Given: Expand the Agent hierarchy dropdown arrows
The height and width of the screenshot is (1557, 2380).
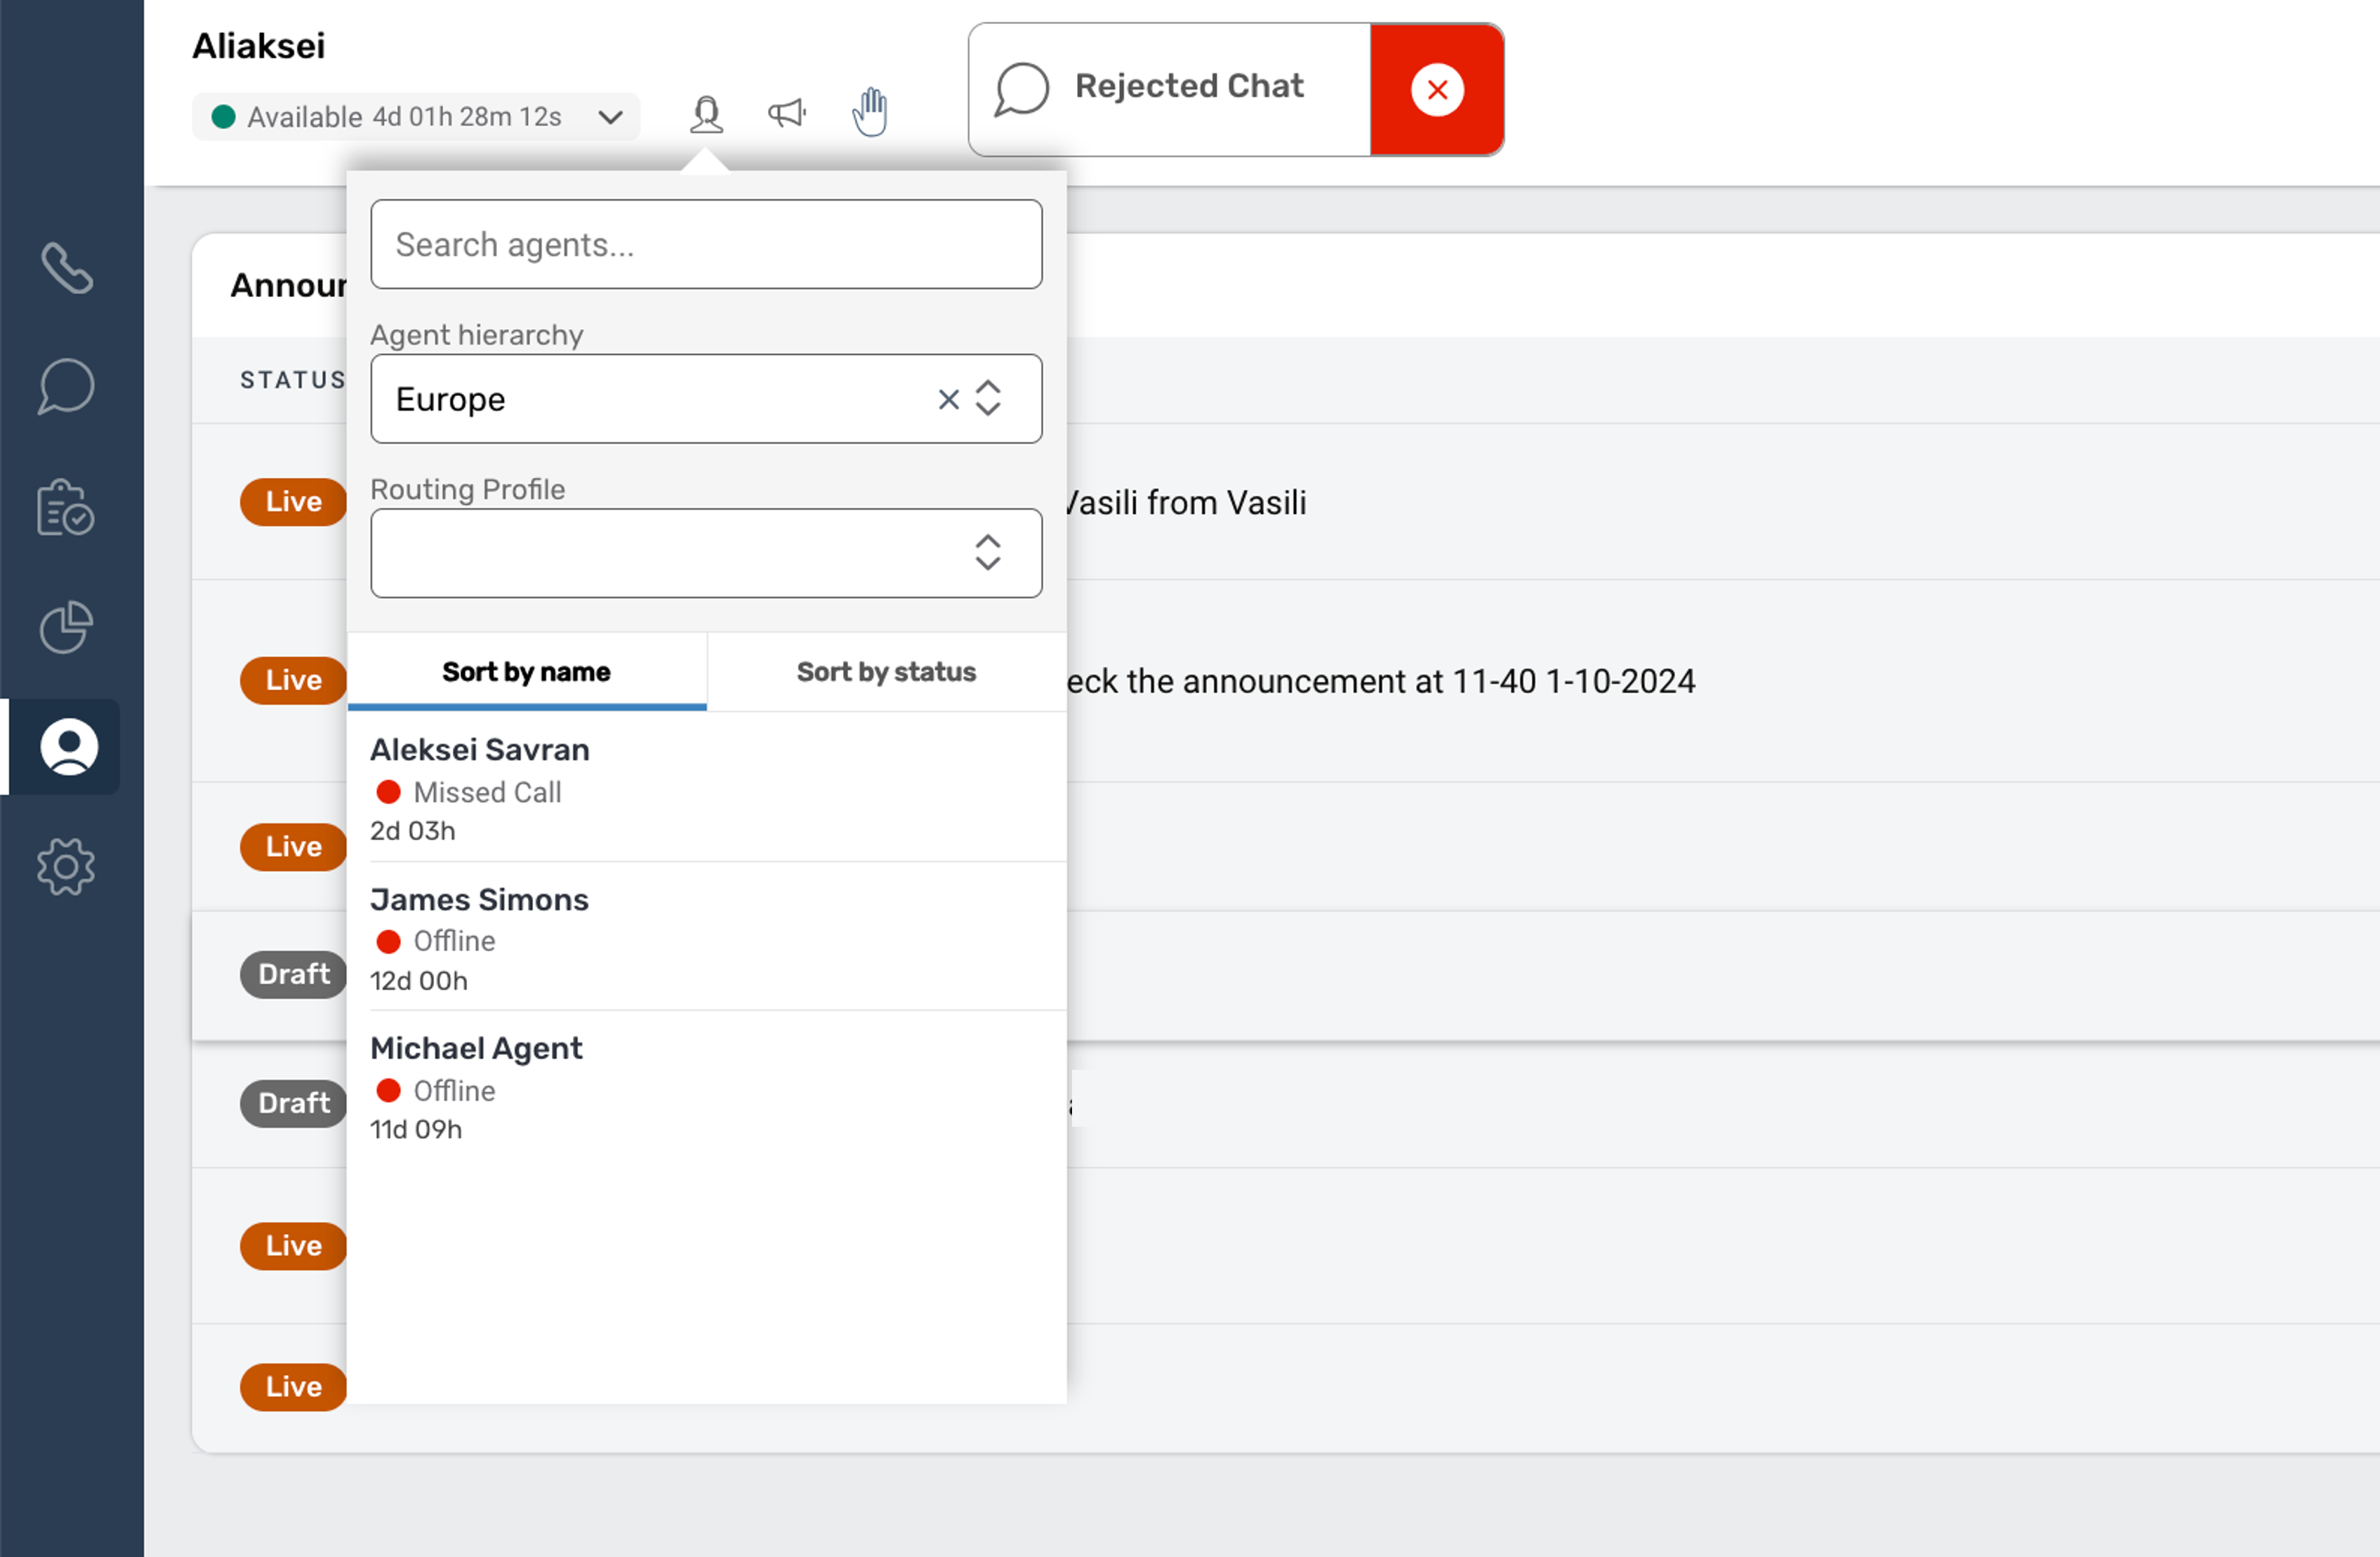Looking at the screenshot, I should point(988,399).
